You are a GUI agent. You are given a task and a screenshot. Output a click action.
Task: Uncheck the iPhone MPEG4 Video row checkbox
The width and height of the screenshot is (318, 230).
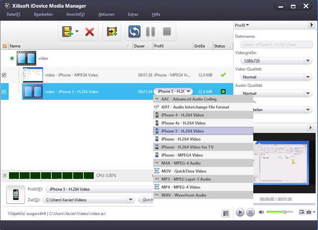pos(4,75)
